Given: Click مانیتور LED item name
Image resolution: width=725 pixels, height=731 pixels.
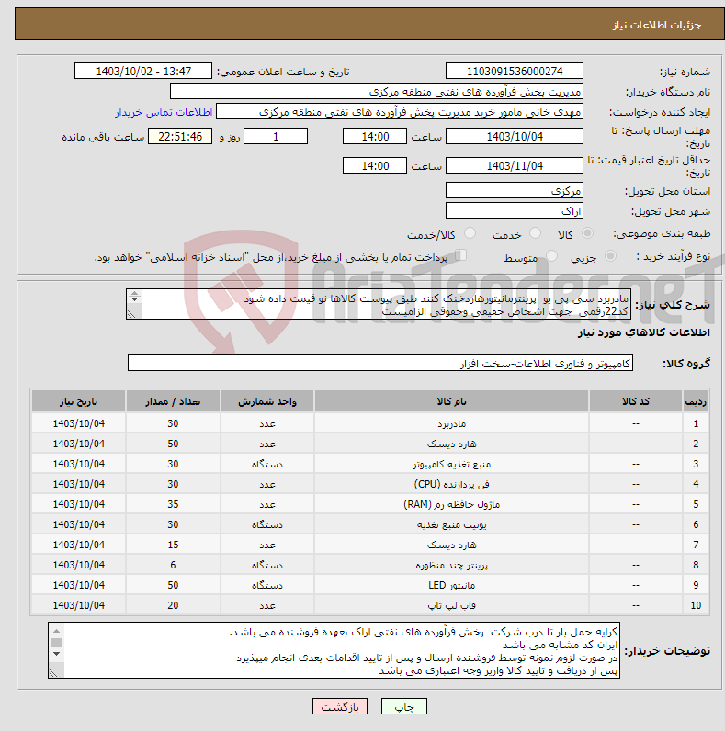Looking at the screenshot, I should click(451, 585).
